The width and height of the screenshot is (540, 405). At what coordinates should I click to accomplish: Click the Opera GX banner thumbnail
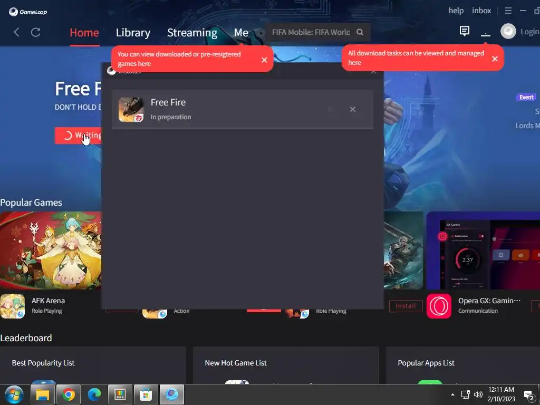click(x=483, y=250)
